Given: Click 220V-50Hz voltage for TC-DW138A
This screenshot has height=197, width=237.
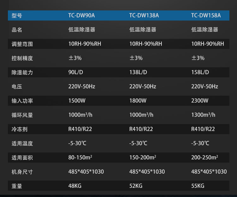Looking at the screenshot, I should point(143,87).
